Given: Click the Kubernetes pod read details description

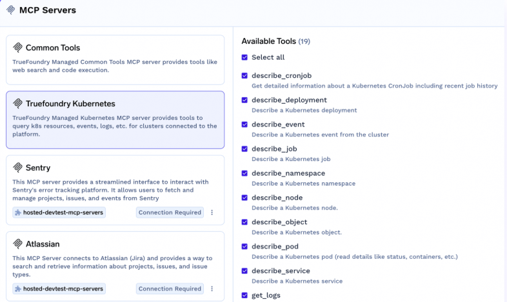Looking at the screenshot, I should pyautogui.click(x=355, y=257).
